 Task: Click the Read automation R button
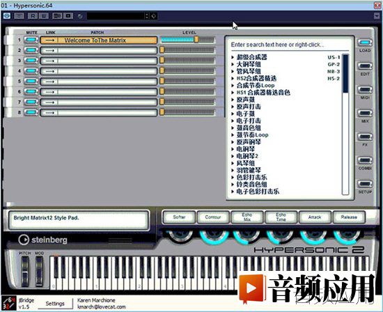tap(32, 16)
